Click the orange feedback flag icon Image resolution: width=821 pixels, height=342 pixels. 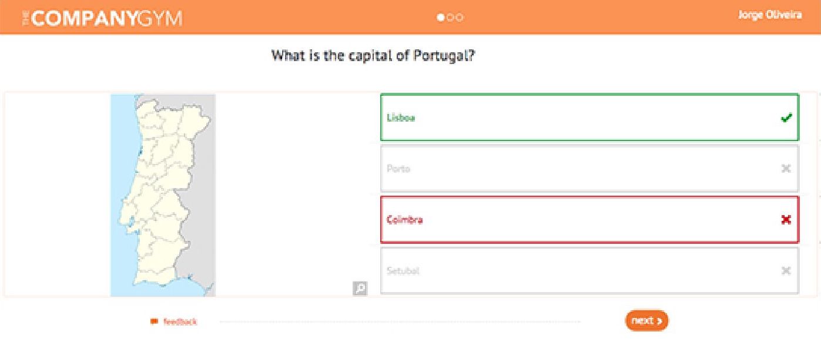pos(154,321)
